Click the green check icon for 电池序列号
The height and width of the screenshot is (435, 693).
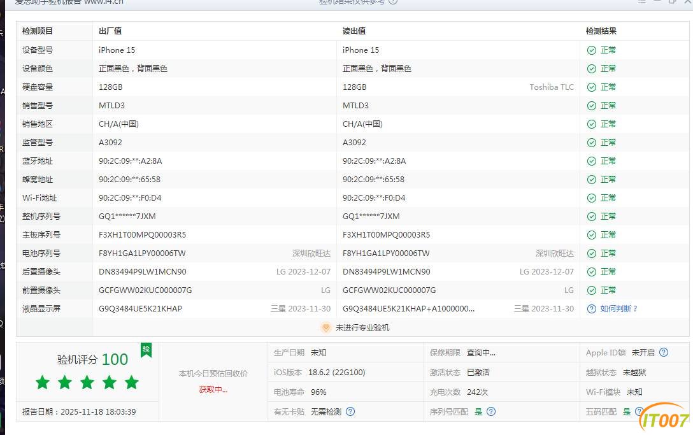pos(591,253)
